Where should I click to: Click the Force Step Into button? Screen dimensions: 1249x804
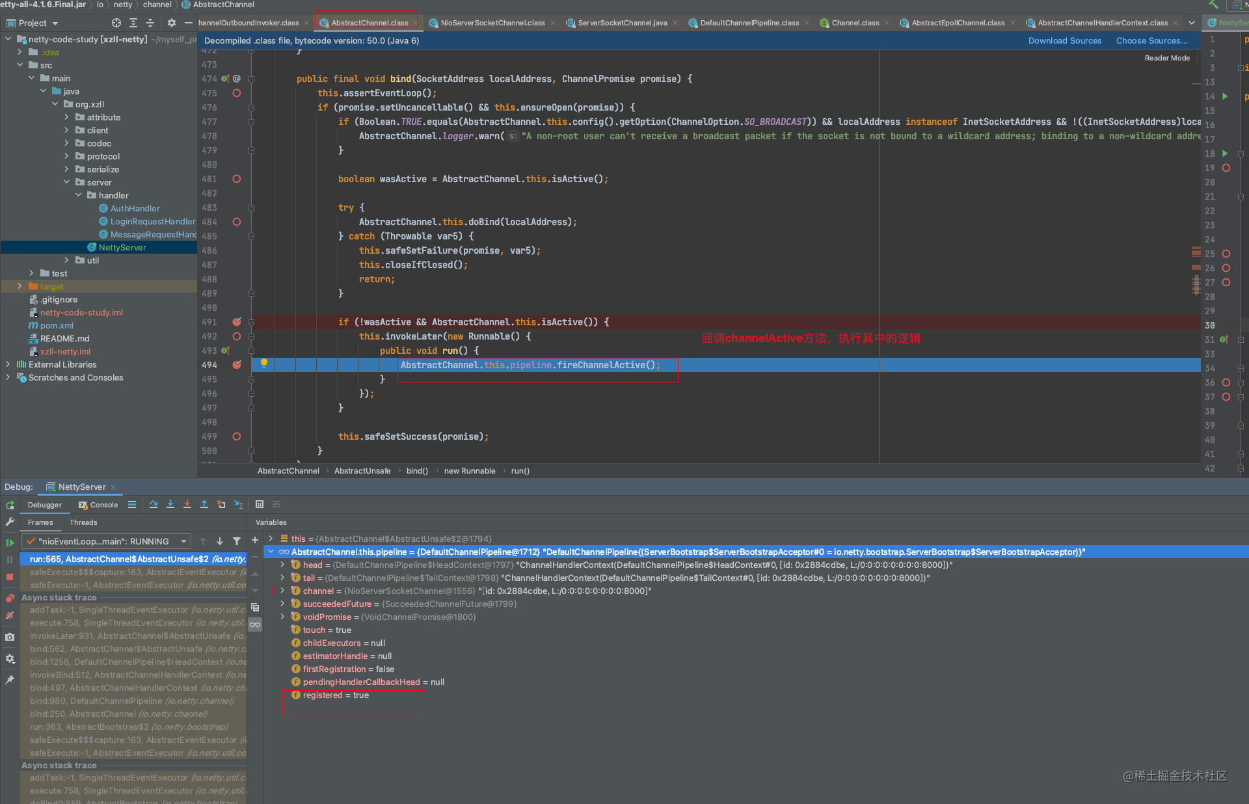187,504
